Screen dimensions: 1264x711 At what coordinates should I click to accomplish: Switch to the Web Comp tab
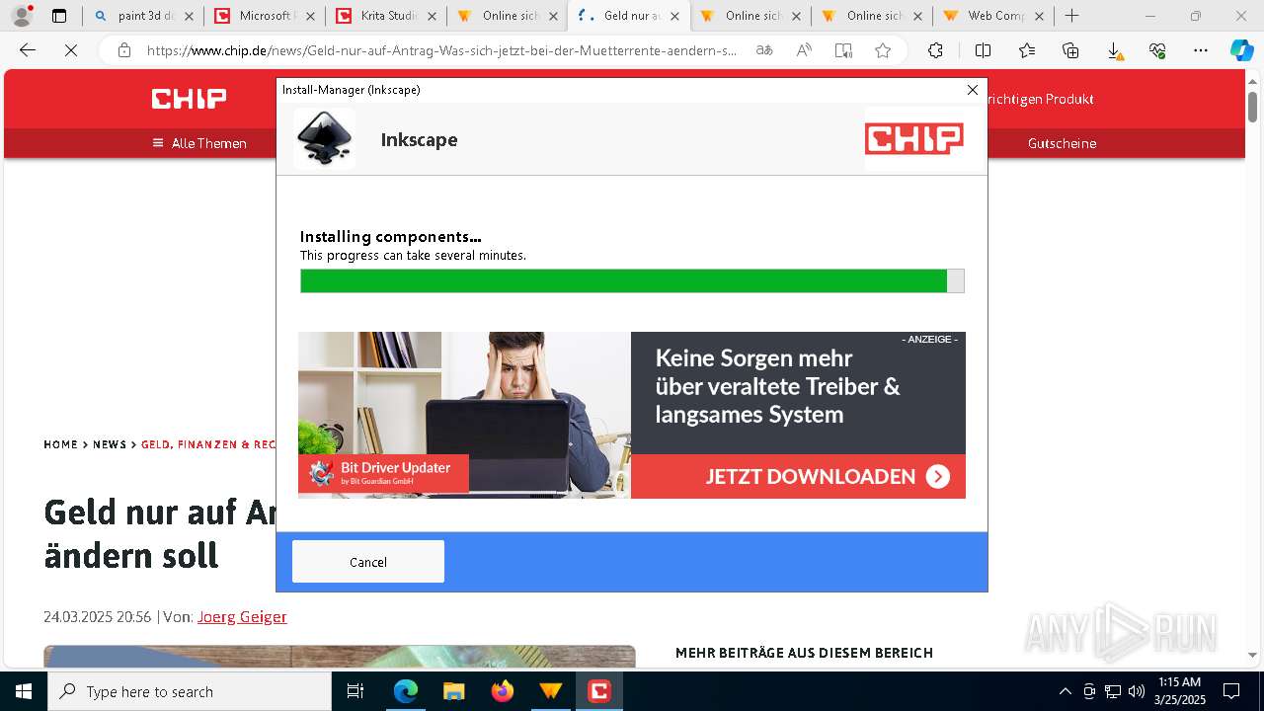[x=993, y=16]
